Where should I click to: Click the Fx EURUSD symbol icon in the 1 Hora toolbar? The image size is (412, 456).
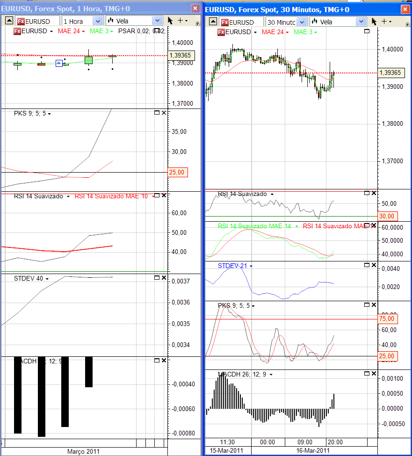click(x=21, y=21)
